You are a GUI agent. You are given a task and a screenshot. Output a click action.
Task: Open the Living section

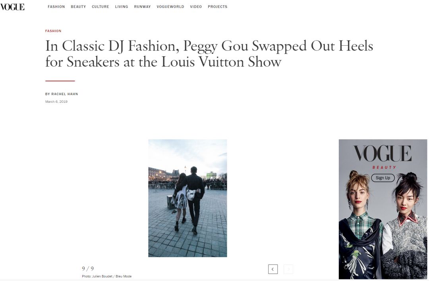click(x=122, y=7)
